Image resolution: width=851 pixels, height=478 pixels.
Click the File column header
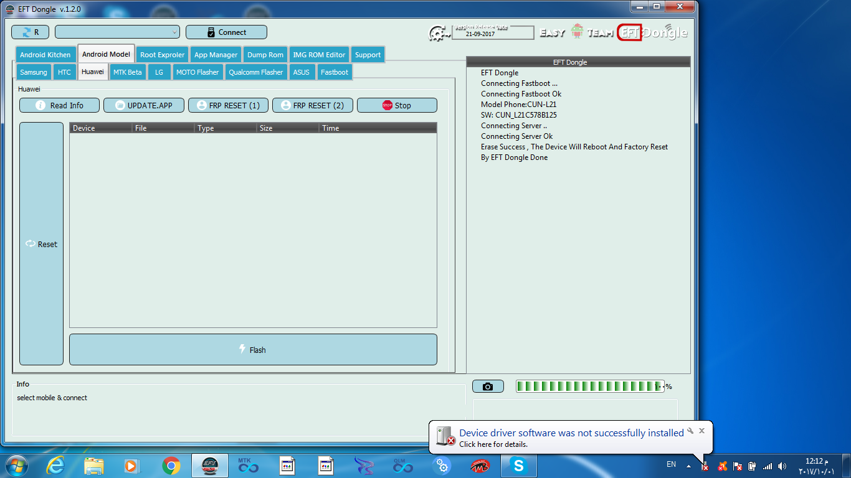163,128
